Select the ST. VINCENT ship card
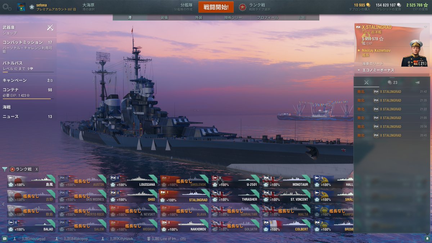This screenshot has height=243, width=432. [x=286, y=196]
